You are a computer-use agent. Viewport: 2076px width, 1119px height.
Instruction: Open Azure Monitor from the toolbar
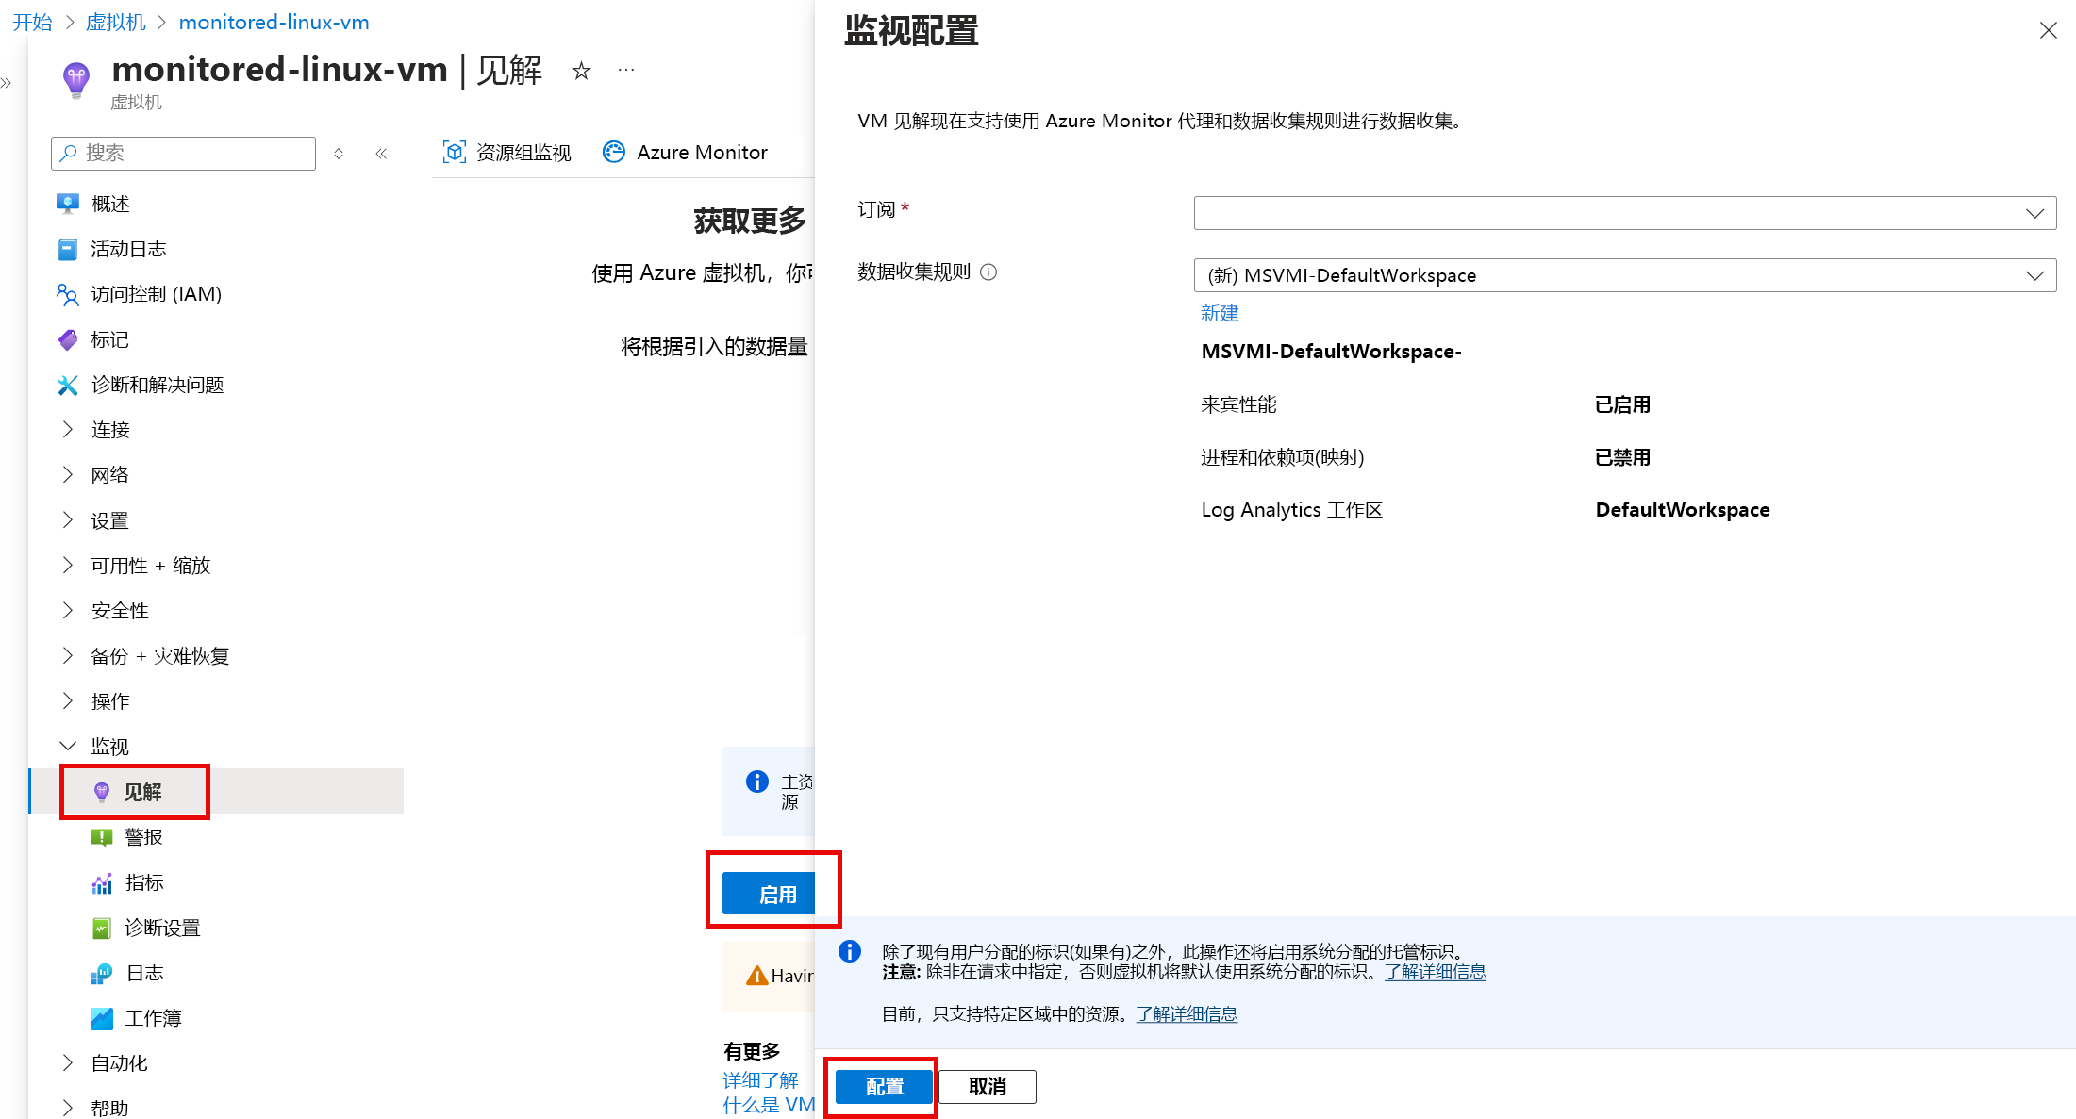[686, 152]
